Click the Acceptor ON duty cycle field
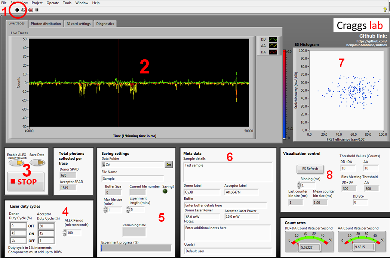Image resolution: width=390 pixels, height=258 pixels. (46, 233)
